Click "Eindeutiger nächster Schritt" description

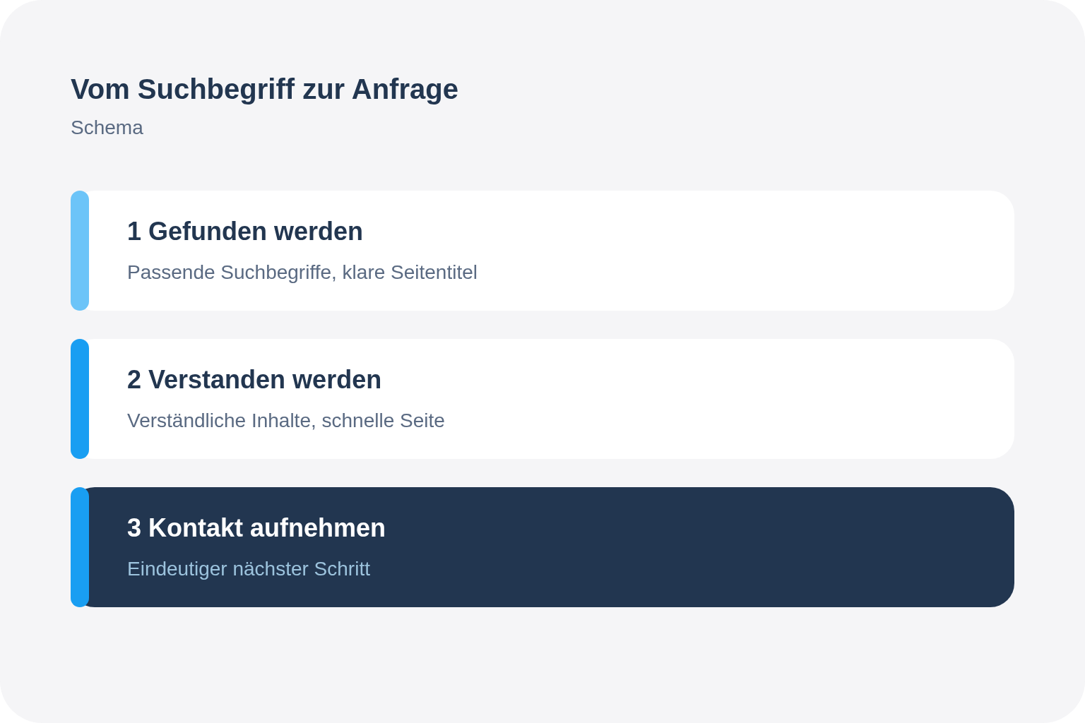click(249, 569)
